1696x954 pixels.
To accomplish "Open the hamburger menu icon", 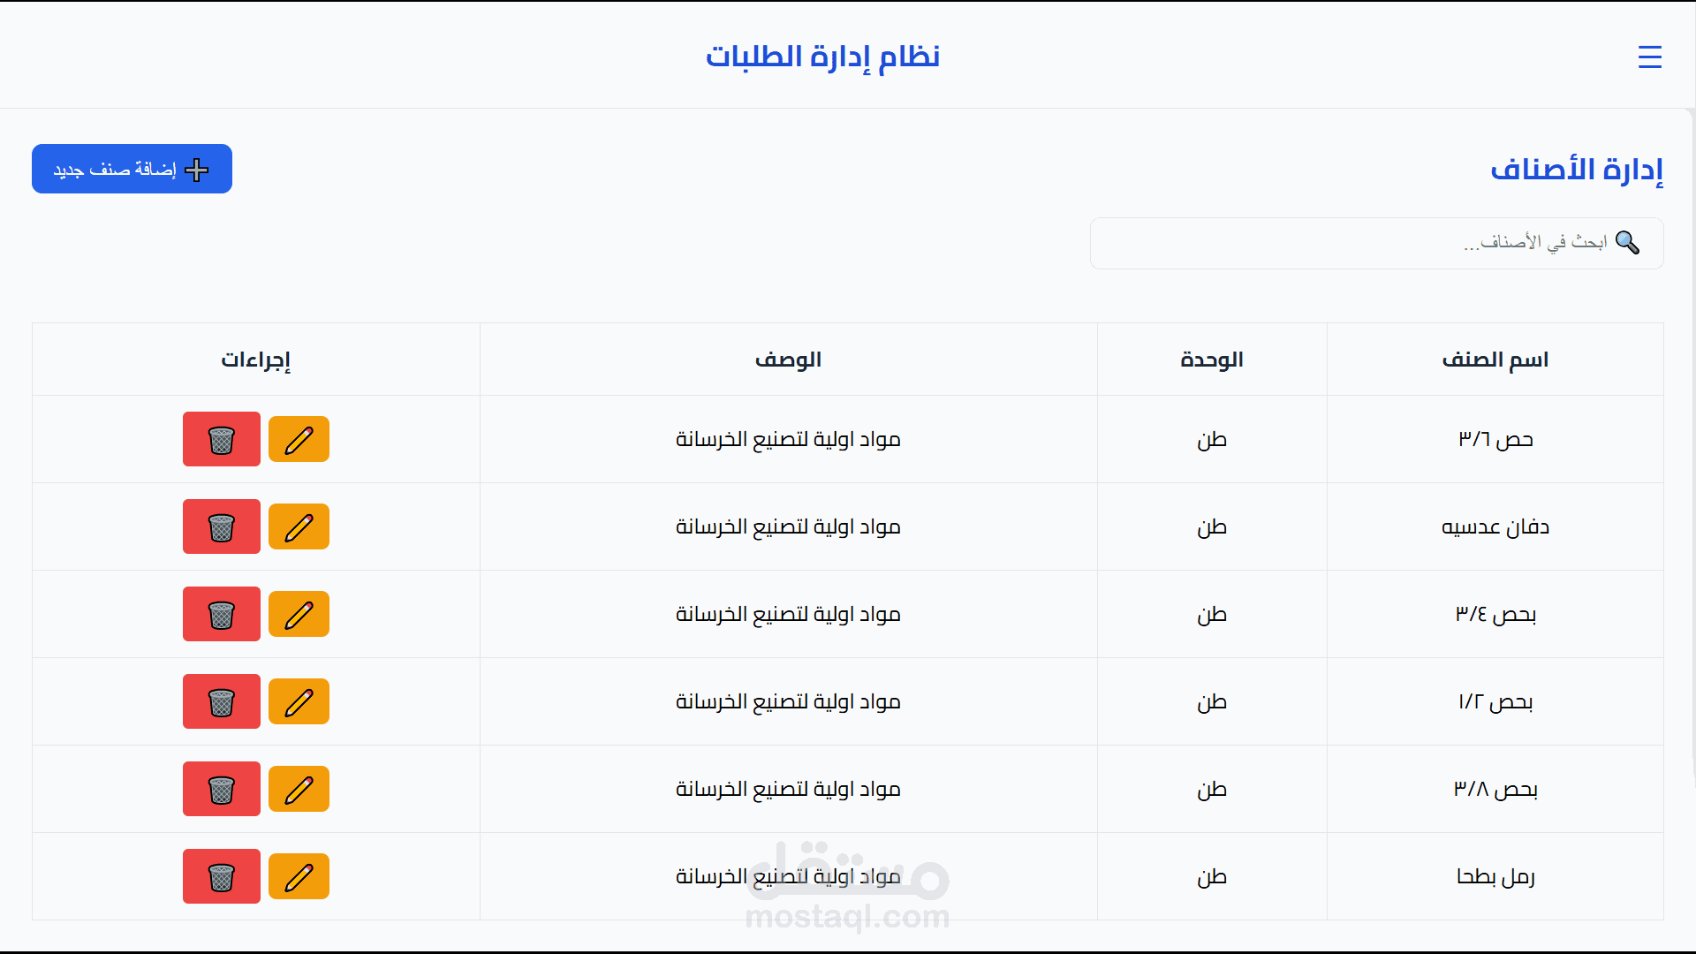I will point(1649,57).
